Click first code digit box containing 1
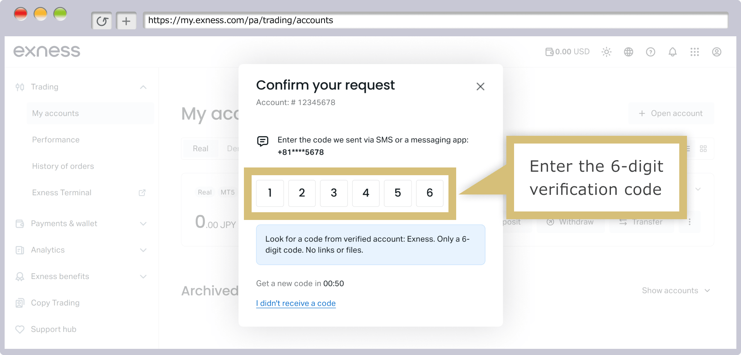Image resolution: width=741 pixels, height=355 pixels. pos(270,193)
